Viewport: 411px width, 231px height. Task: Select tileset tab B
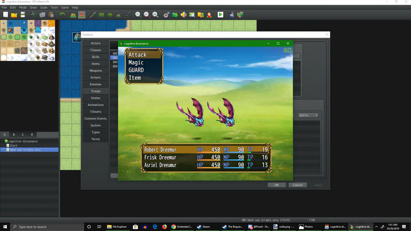pos(14,135)
